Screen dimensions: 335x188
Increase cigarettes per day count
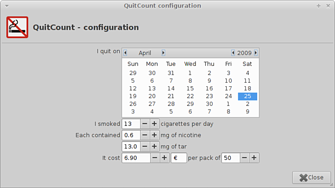point(154,124)
